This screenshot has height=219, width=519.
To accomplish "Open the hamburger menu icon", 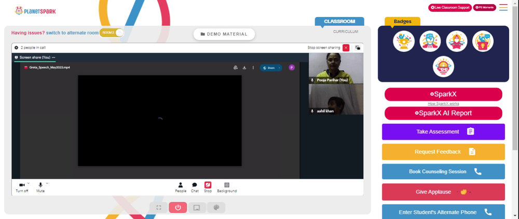I will (x=503, y=7).
